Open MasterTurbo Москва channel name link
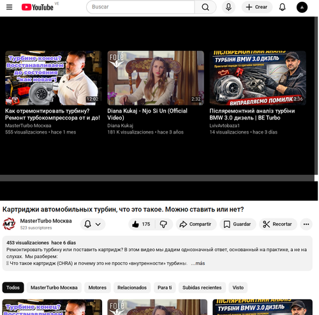This screenshot has width=319, height=315. (46, 221)
